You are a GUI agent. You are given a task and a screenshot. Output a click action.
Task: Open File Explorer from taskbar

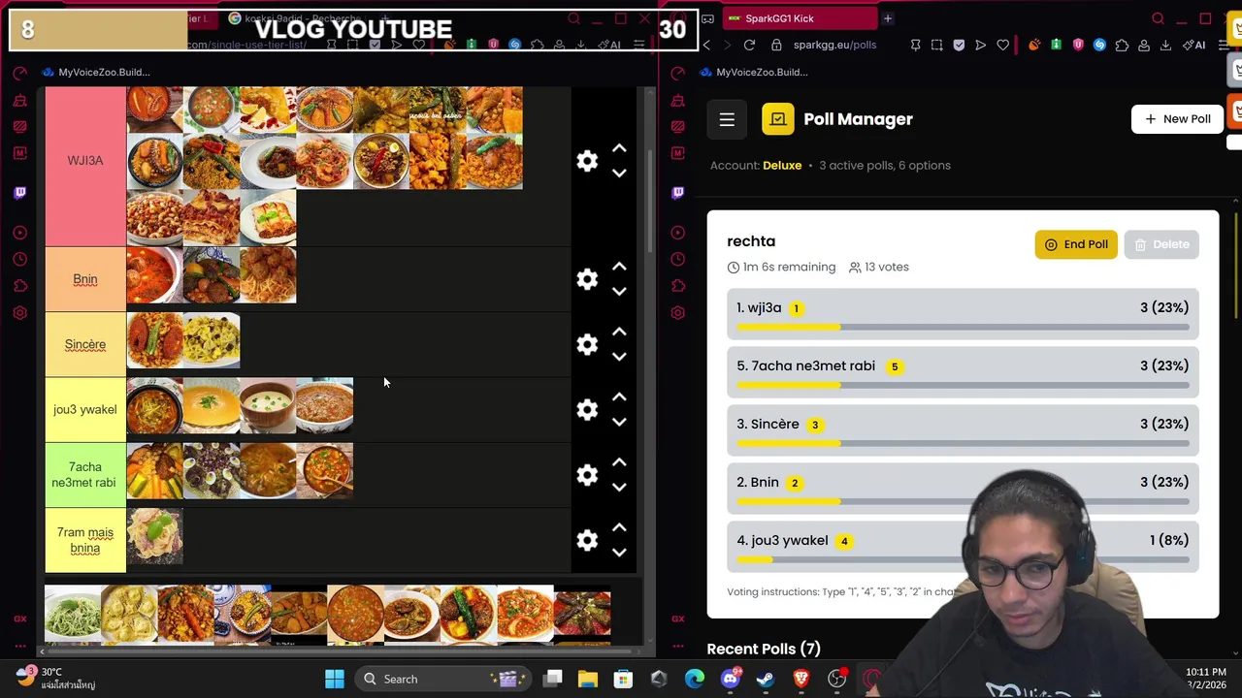[x=588, y=679]
